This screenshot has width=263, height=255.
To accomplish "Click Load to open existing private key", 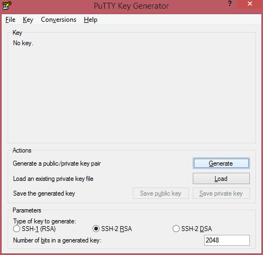I will coord(221,179).
